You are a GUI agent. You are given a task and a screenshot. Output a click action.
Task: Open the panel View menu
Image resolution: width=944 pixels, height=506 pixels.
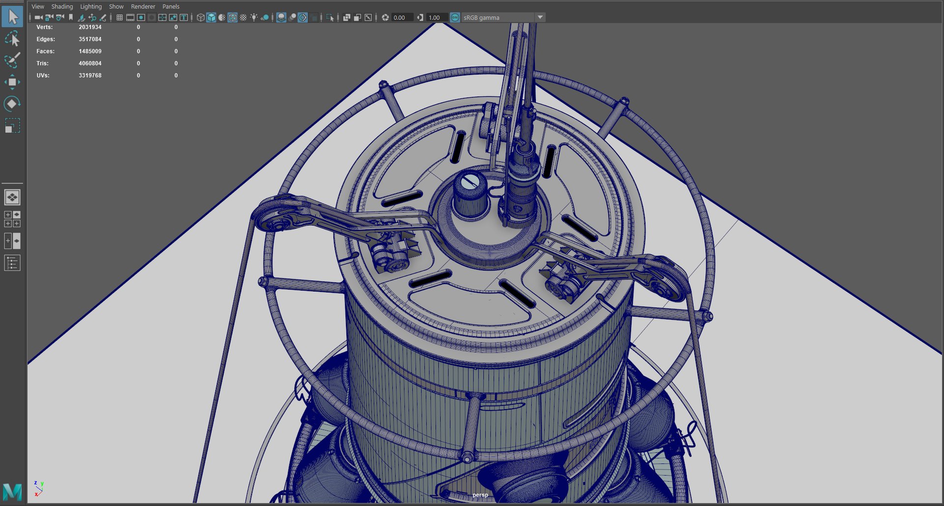(x=38, y=6)
